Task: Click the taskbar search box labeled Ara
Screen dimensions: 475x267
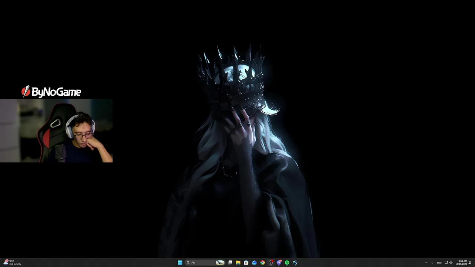Action: tap(205, 263)
